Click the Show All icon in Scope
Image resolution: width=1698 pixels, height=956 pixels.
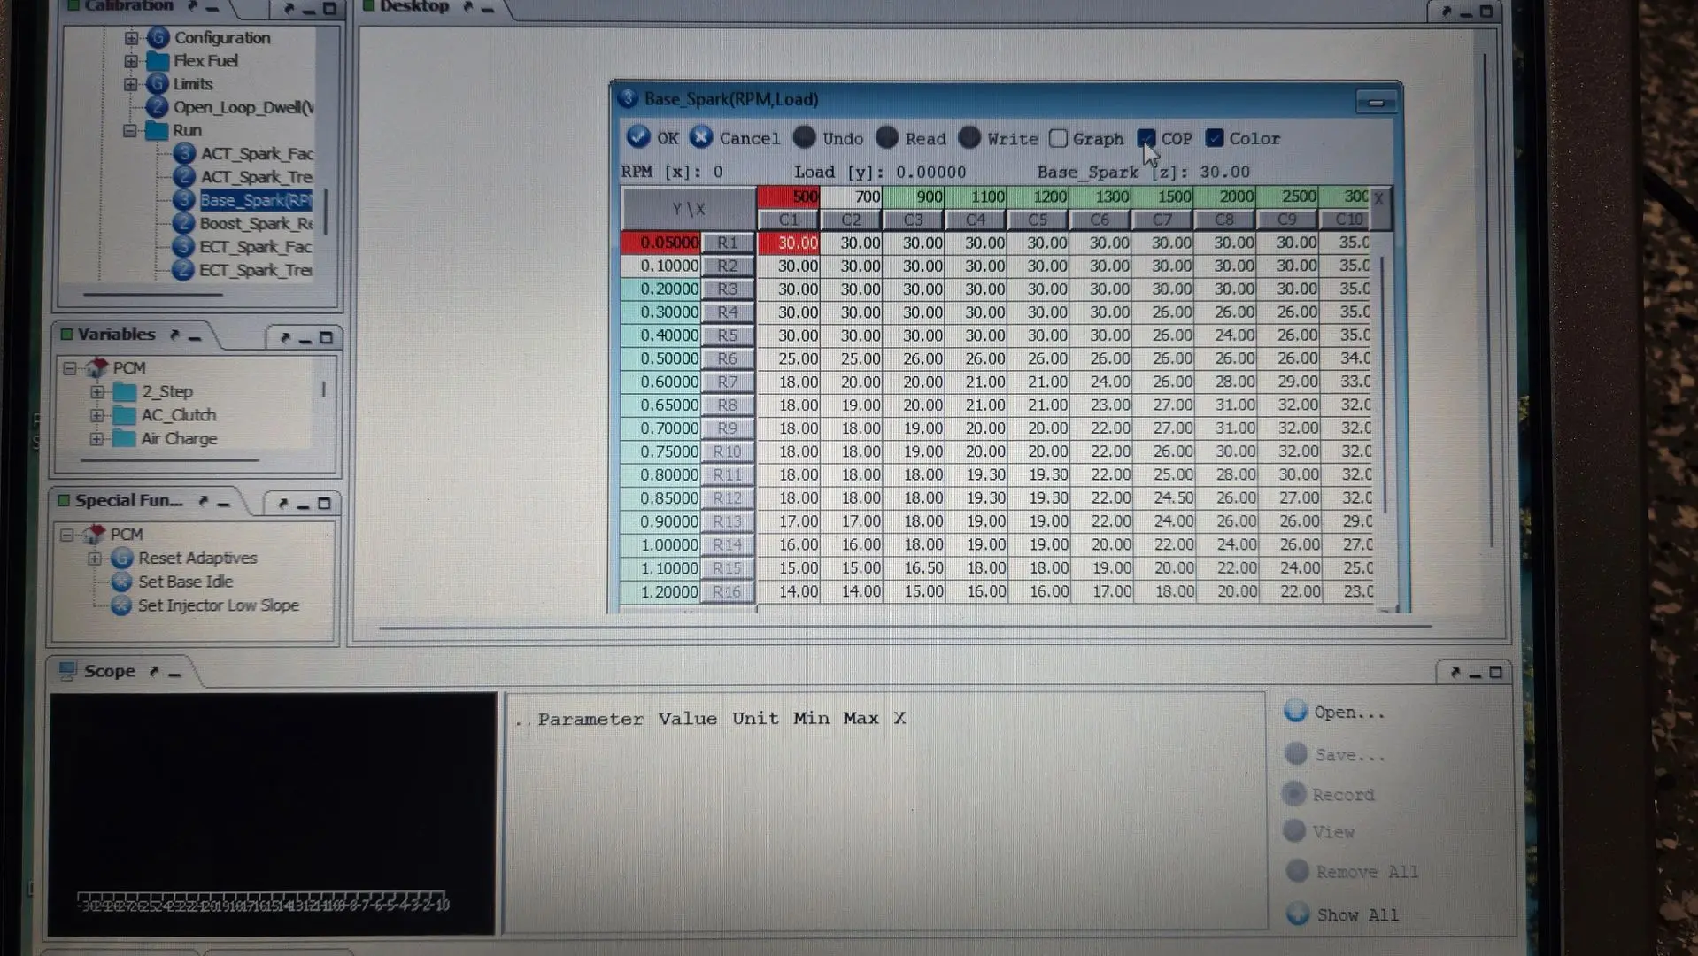1298,914
